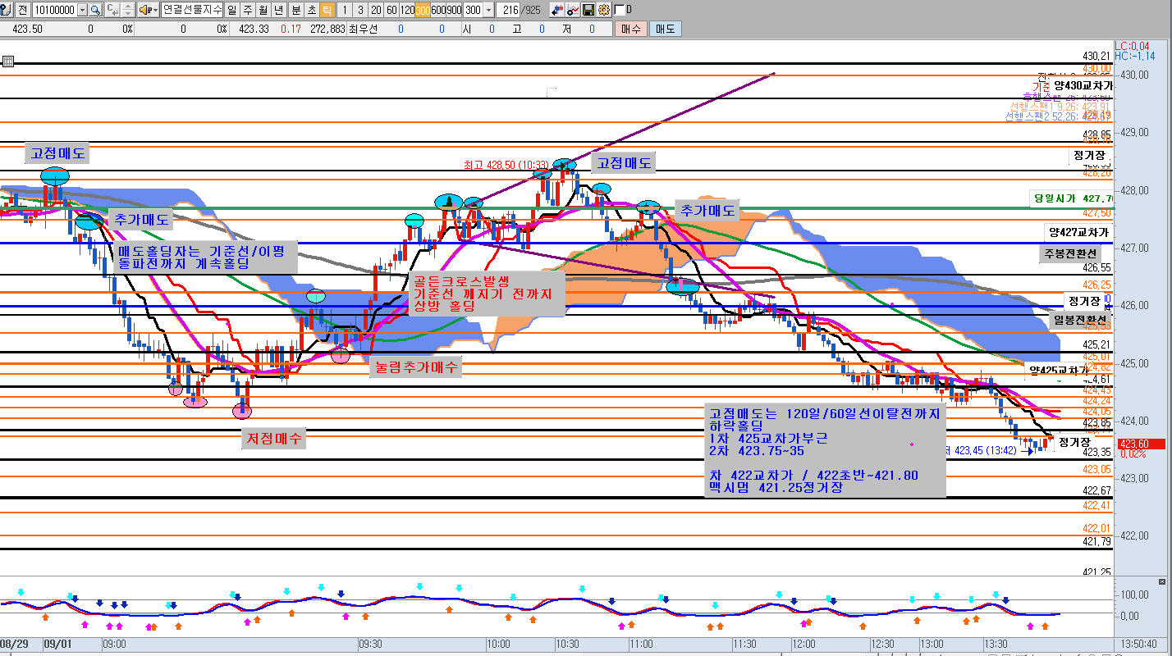
Task: Open dropdown arrow beside speaker icon
Action: coord(155,10)
